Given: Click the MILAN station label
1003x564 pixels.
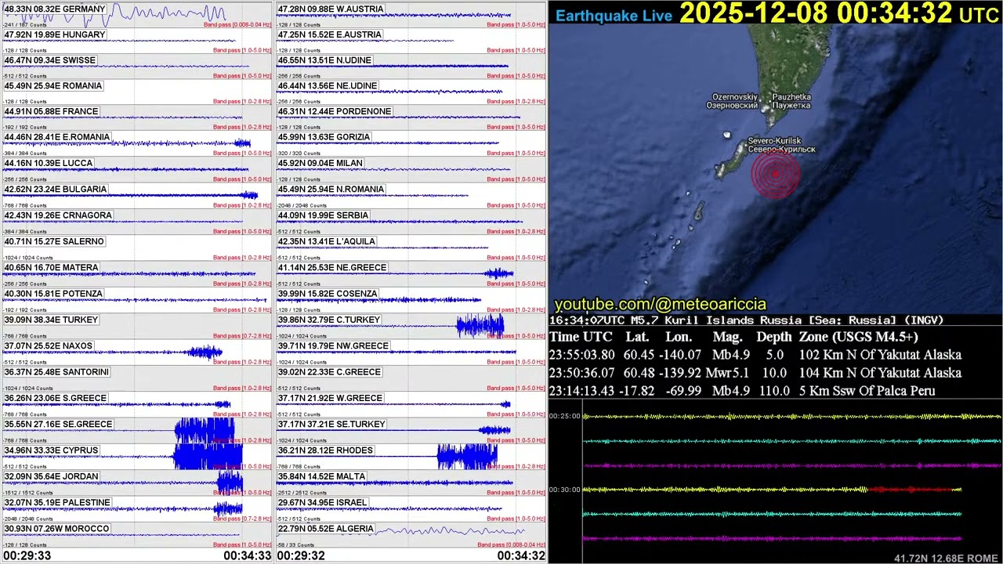Looking at the screenshot, I should [320, 164].
